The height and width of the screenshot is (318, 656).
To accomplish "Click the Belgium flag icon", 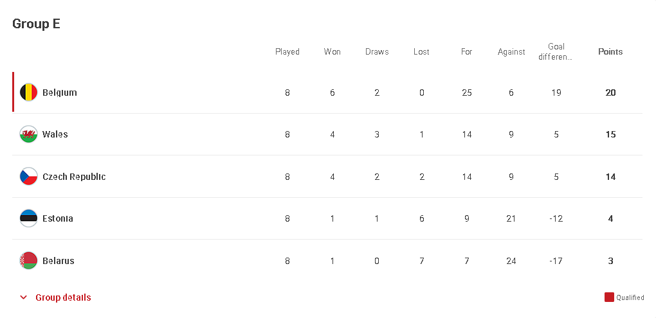I will (x=28, y=93).
